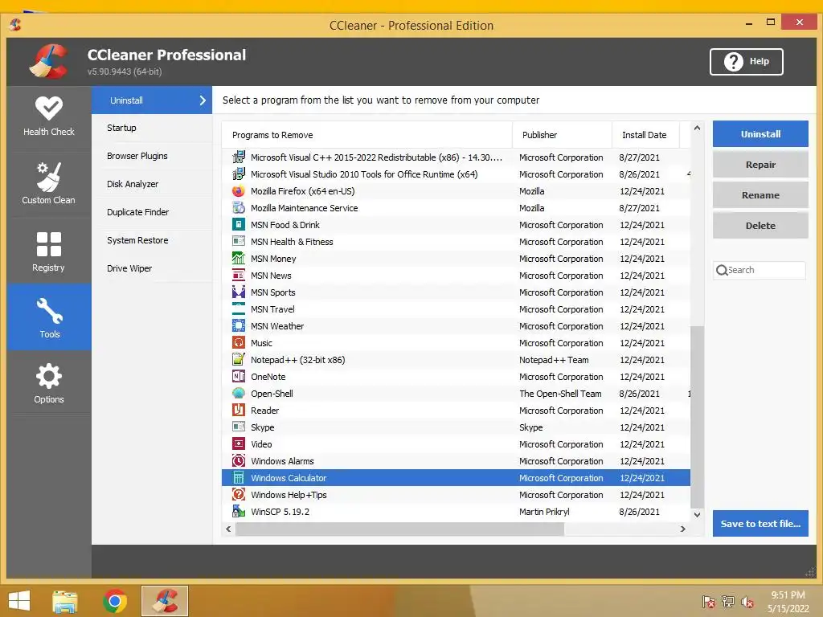Screen dimensions: 823x617
Task: Open the System Restore tab
Action: pos(152,240)
